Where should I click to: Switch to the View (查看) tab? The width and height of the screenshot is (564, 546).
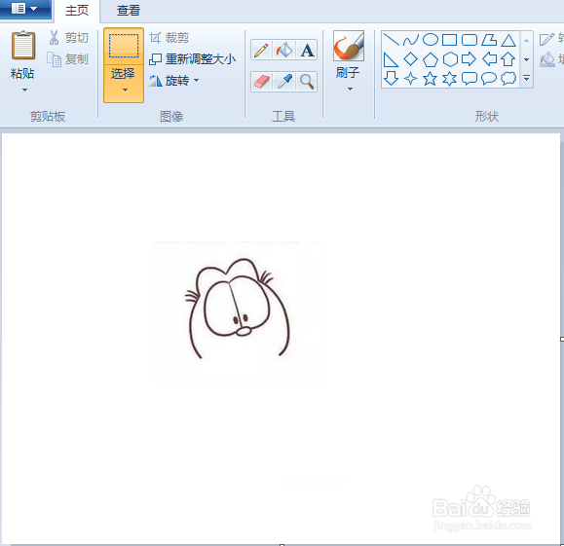pos(128,11)
